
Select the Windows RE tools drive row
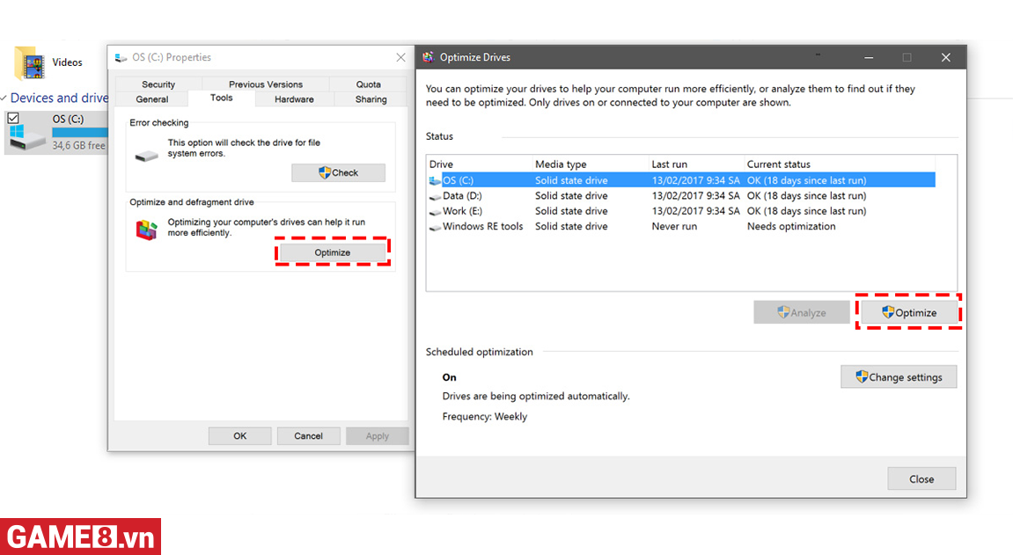tap(482, 226)
